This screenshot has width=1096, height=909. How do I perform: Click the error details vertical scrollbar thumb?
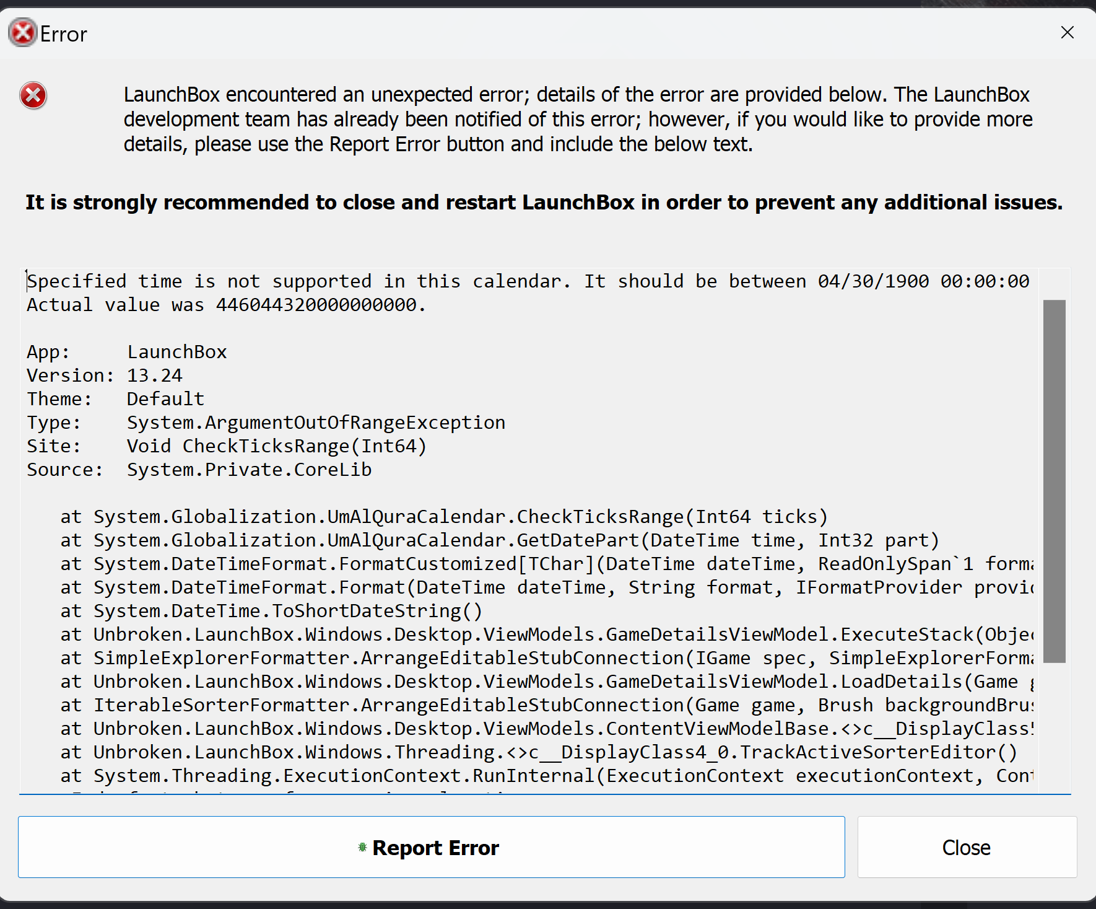point(1054,481)
